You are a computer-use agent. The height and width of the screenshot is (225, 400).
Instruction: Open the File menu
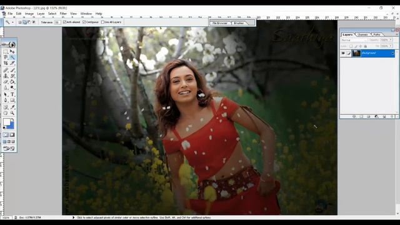point(10,14)
